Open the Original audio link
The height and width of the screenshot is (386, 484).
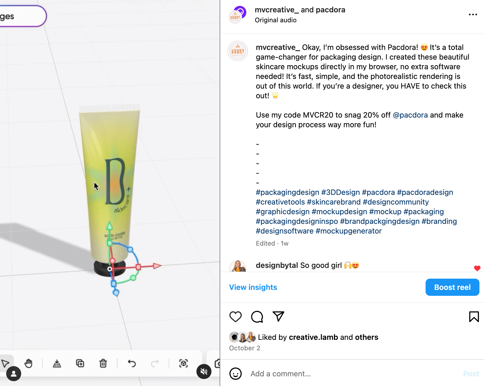point(275,20)
